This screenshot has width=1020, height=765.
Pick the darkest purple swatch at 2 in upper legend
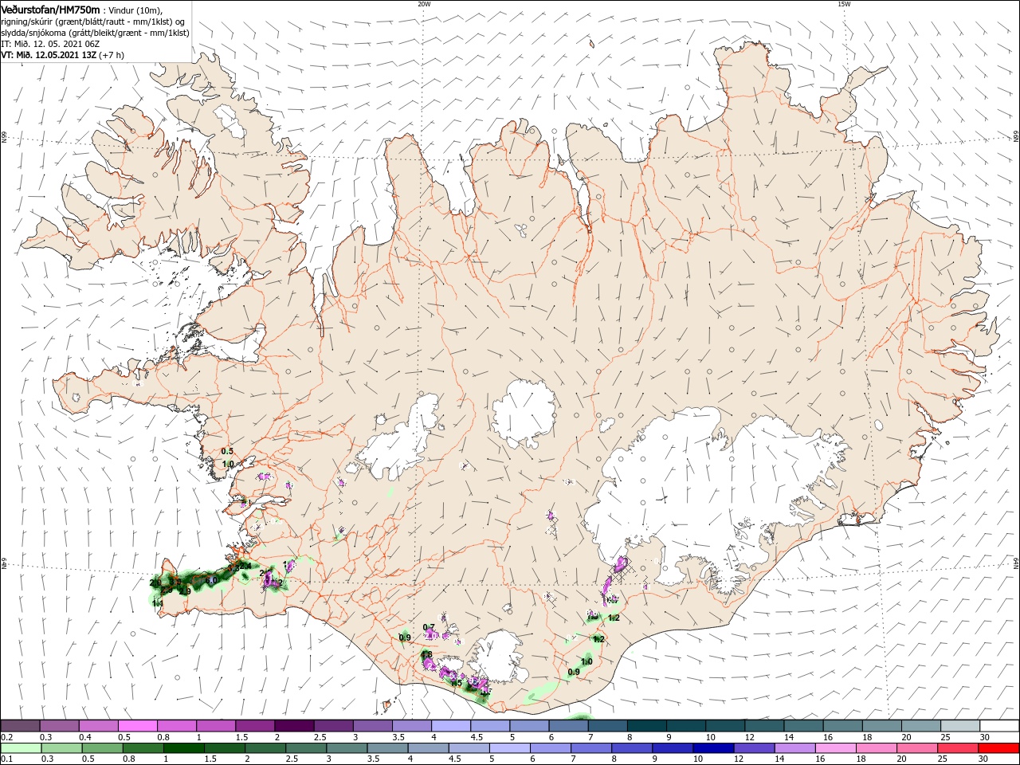(x=293, y=726)
